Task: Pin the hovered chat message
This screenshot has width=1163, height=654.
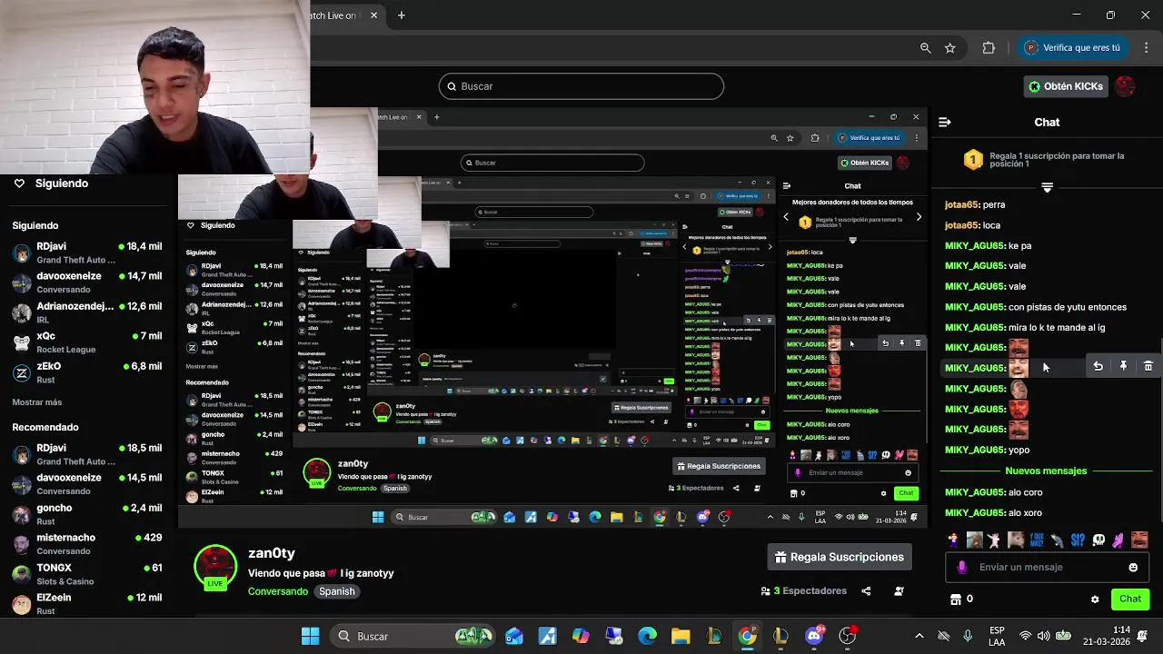Action: [x=1123, y=366]
